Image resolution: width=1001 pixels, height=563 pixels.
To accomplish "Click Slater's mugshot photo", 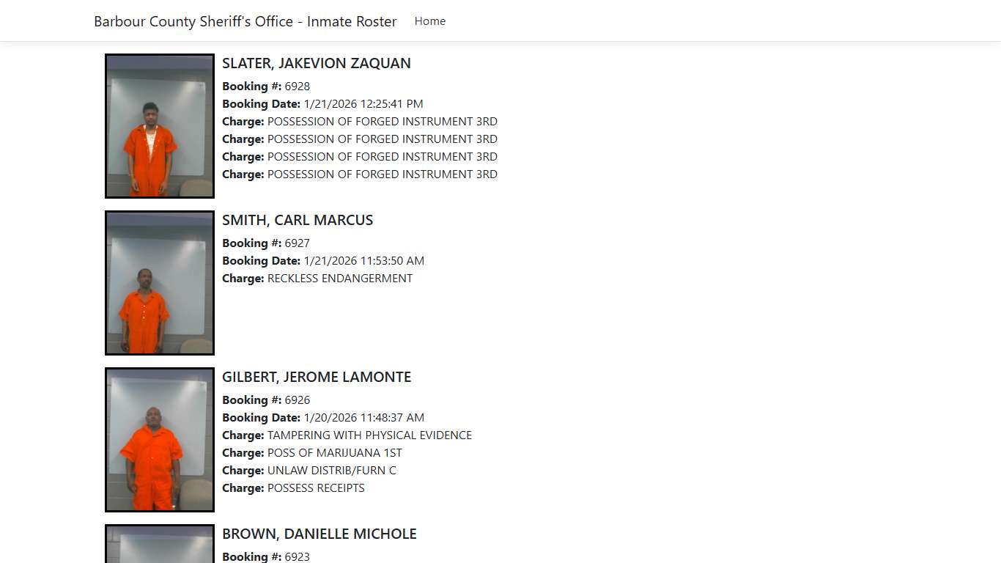I will tap(159, 125).
